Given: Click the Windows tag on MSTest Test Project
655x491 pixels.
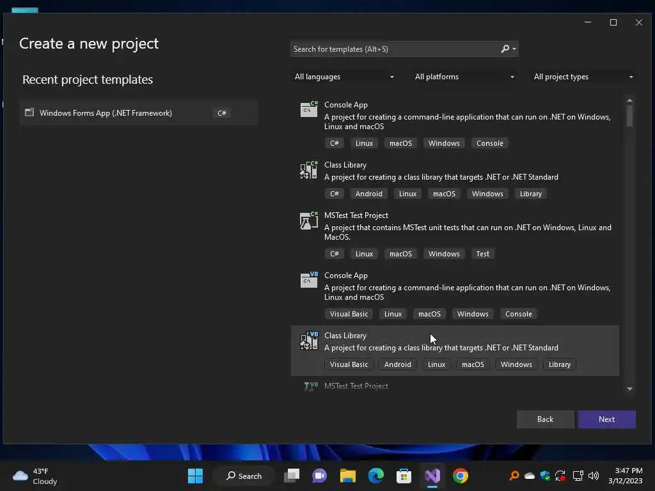Looking at the screenshot, I should (444, 254).
